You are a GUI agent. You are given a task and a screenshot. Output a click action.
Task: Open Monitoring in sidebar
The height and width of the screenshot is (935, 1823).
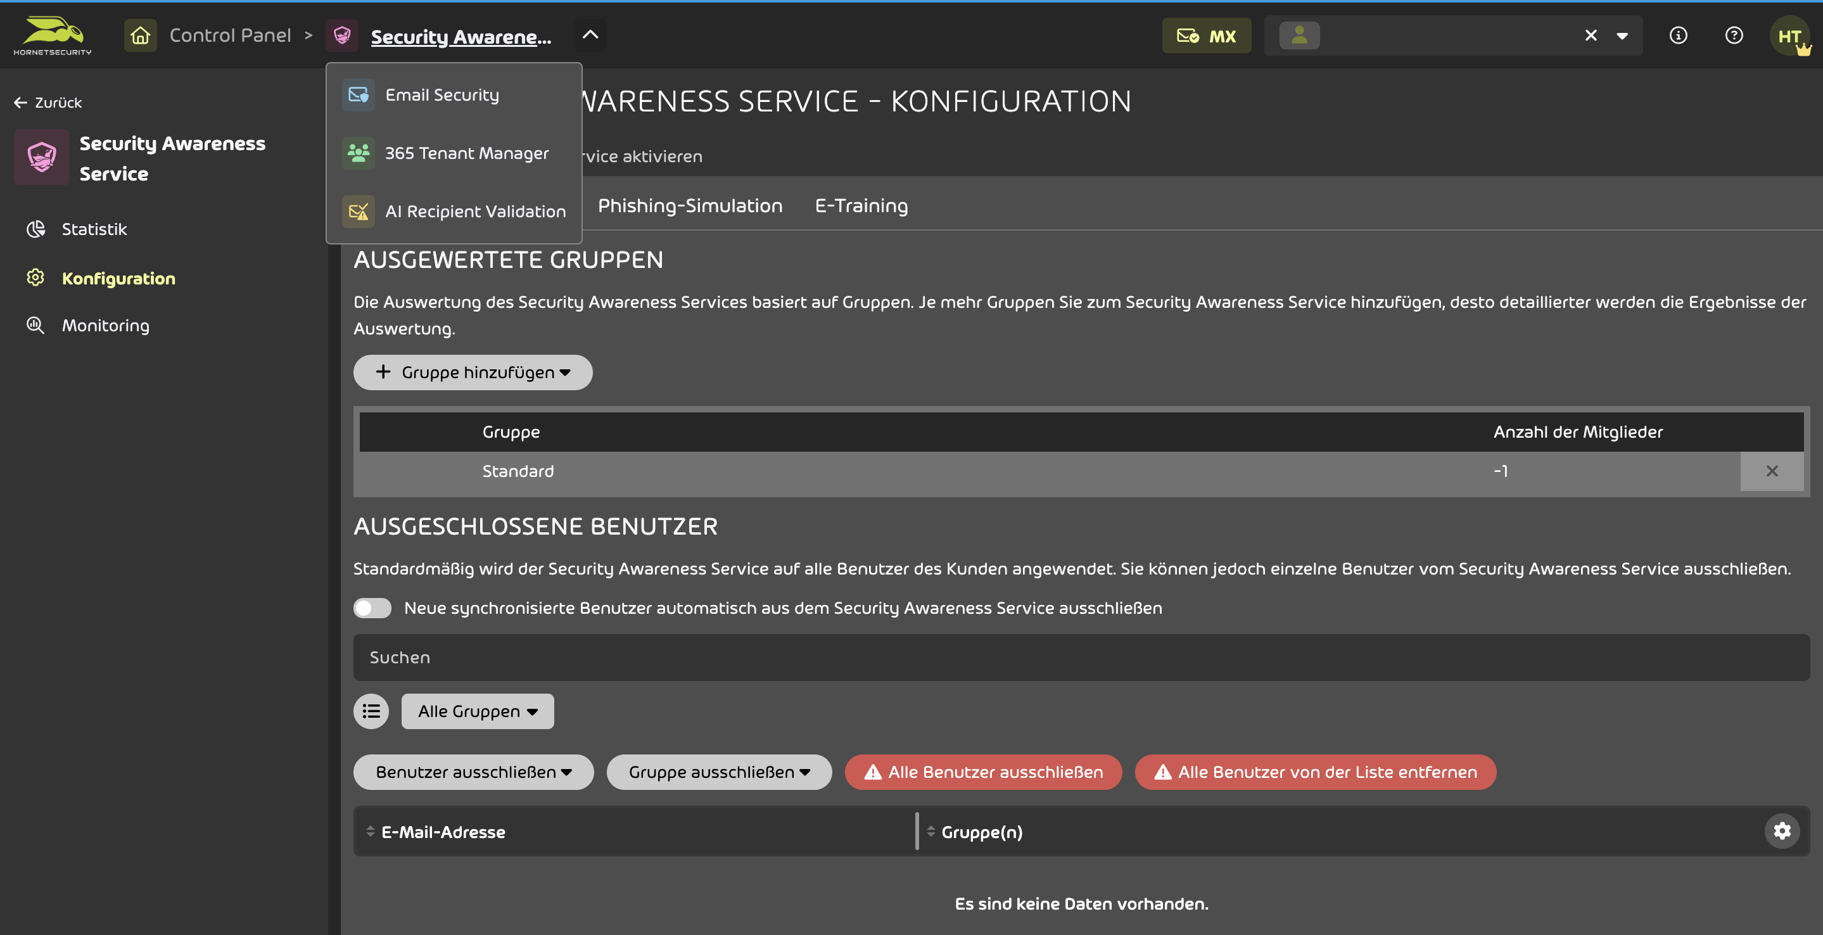[105, 326]
